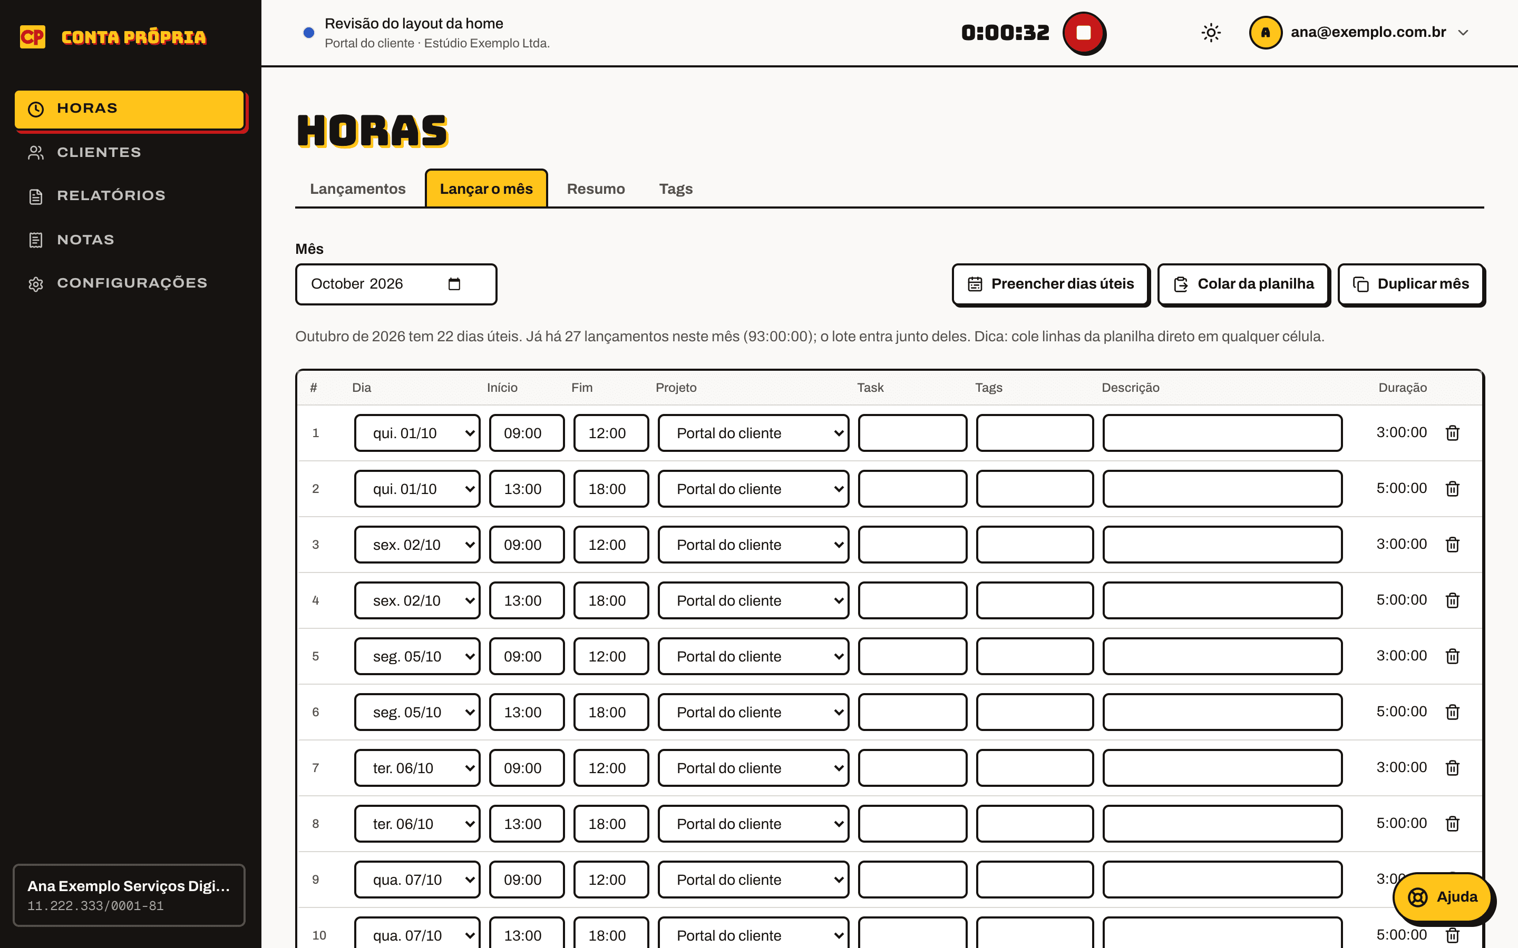Viewport: 1518px width, 948px height.
Task: Open Clientes in the sidebar
Action: tap(130, 152)
